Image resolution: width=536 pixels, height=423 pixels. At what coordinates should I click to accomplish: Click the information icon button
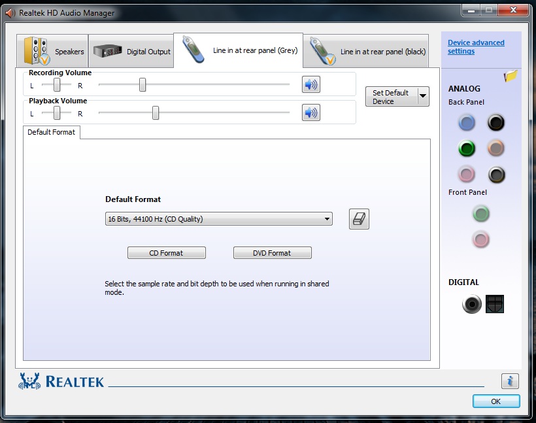[510, 381]
